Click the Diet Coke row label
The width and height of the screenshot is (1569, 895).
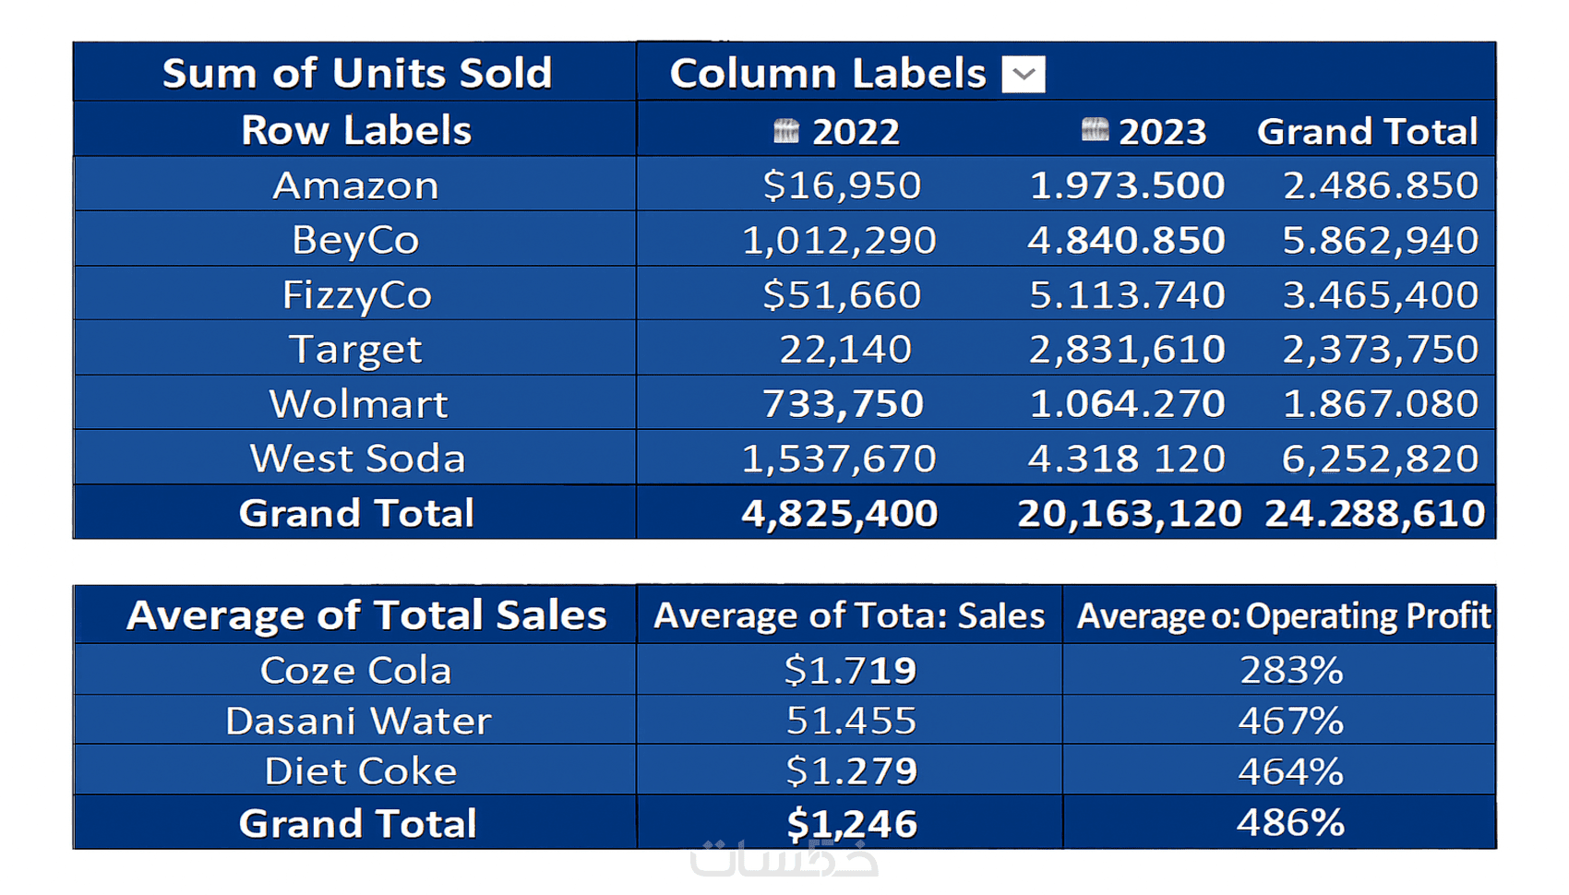tap(360, 771)
